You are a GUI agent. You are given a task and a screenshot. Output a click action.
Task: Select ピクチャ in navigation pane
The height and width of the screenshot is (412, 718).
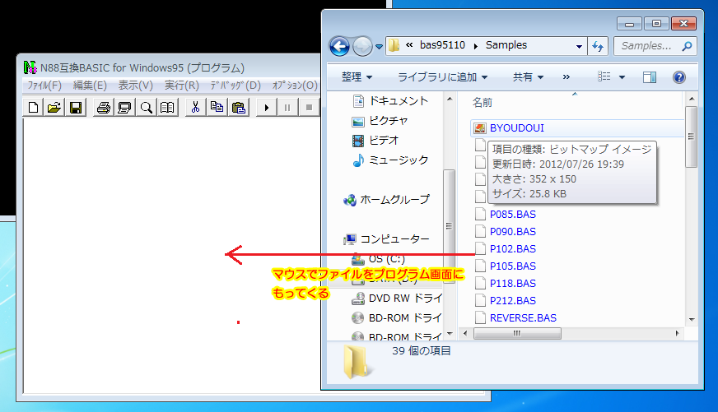[x=380, y=121]
